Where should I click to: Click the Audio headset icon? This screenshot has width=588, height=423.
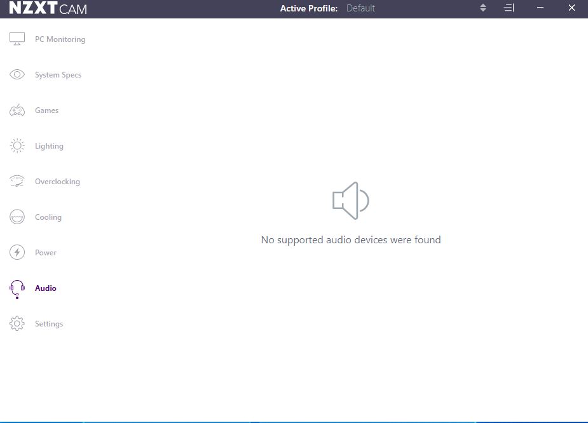pyautogui.click(x=17, y=289)
